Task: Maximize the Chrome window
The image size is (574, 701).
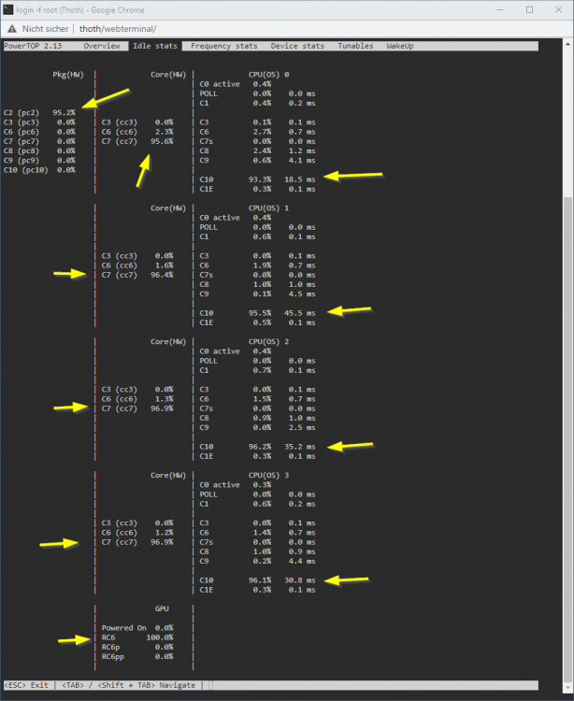Action: coord(529,9)
